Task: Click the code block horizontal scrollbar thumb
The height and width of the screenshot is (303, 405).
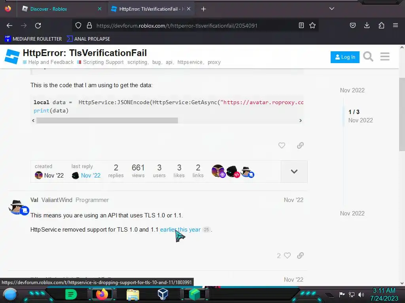Action: (107, 120)
